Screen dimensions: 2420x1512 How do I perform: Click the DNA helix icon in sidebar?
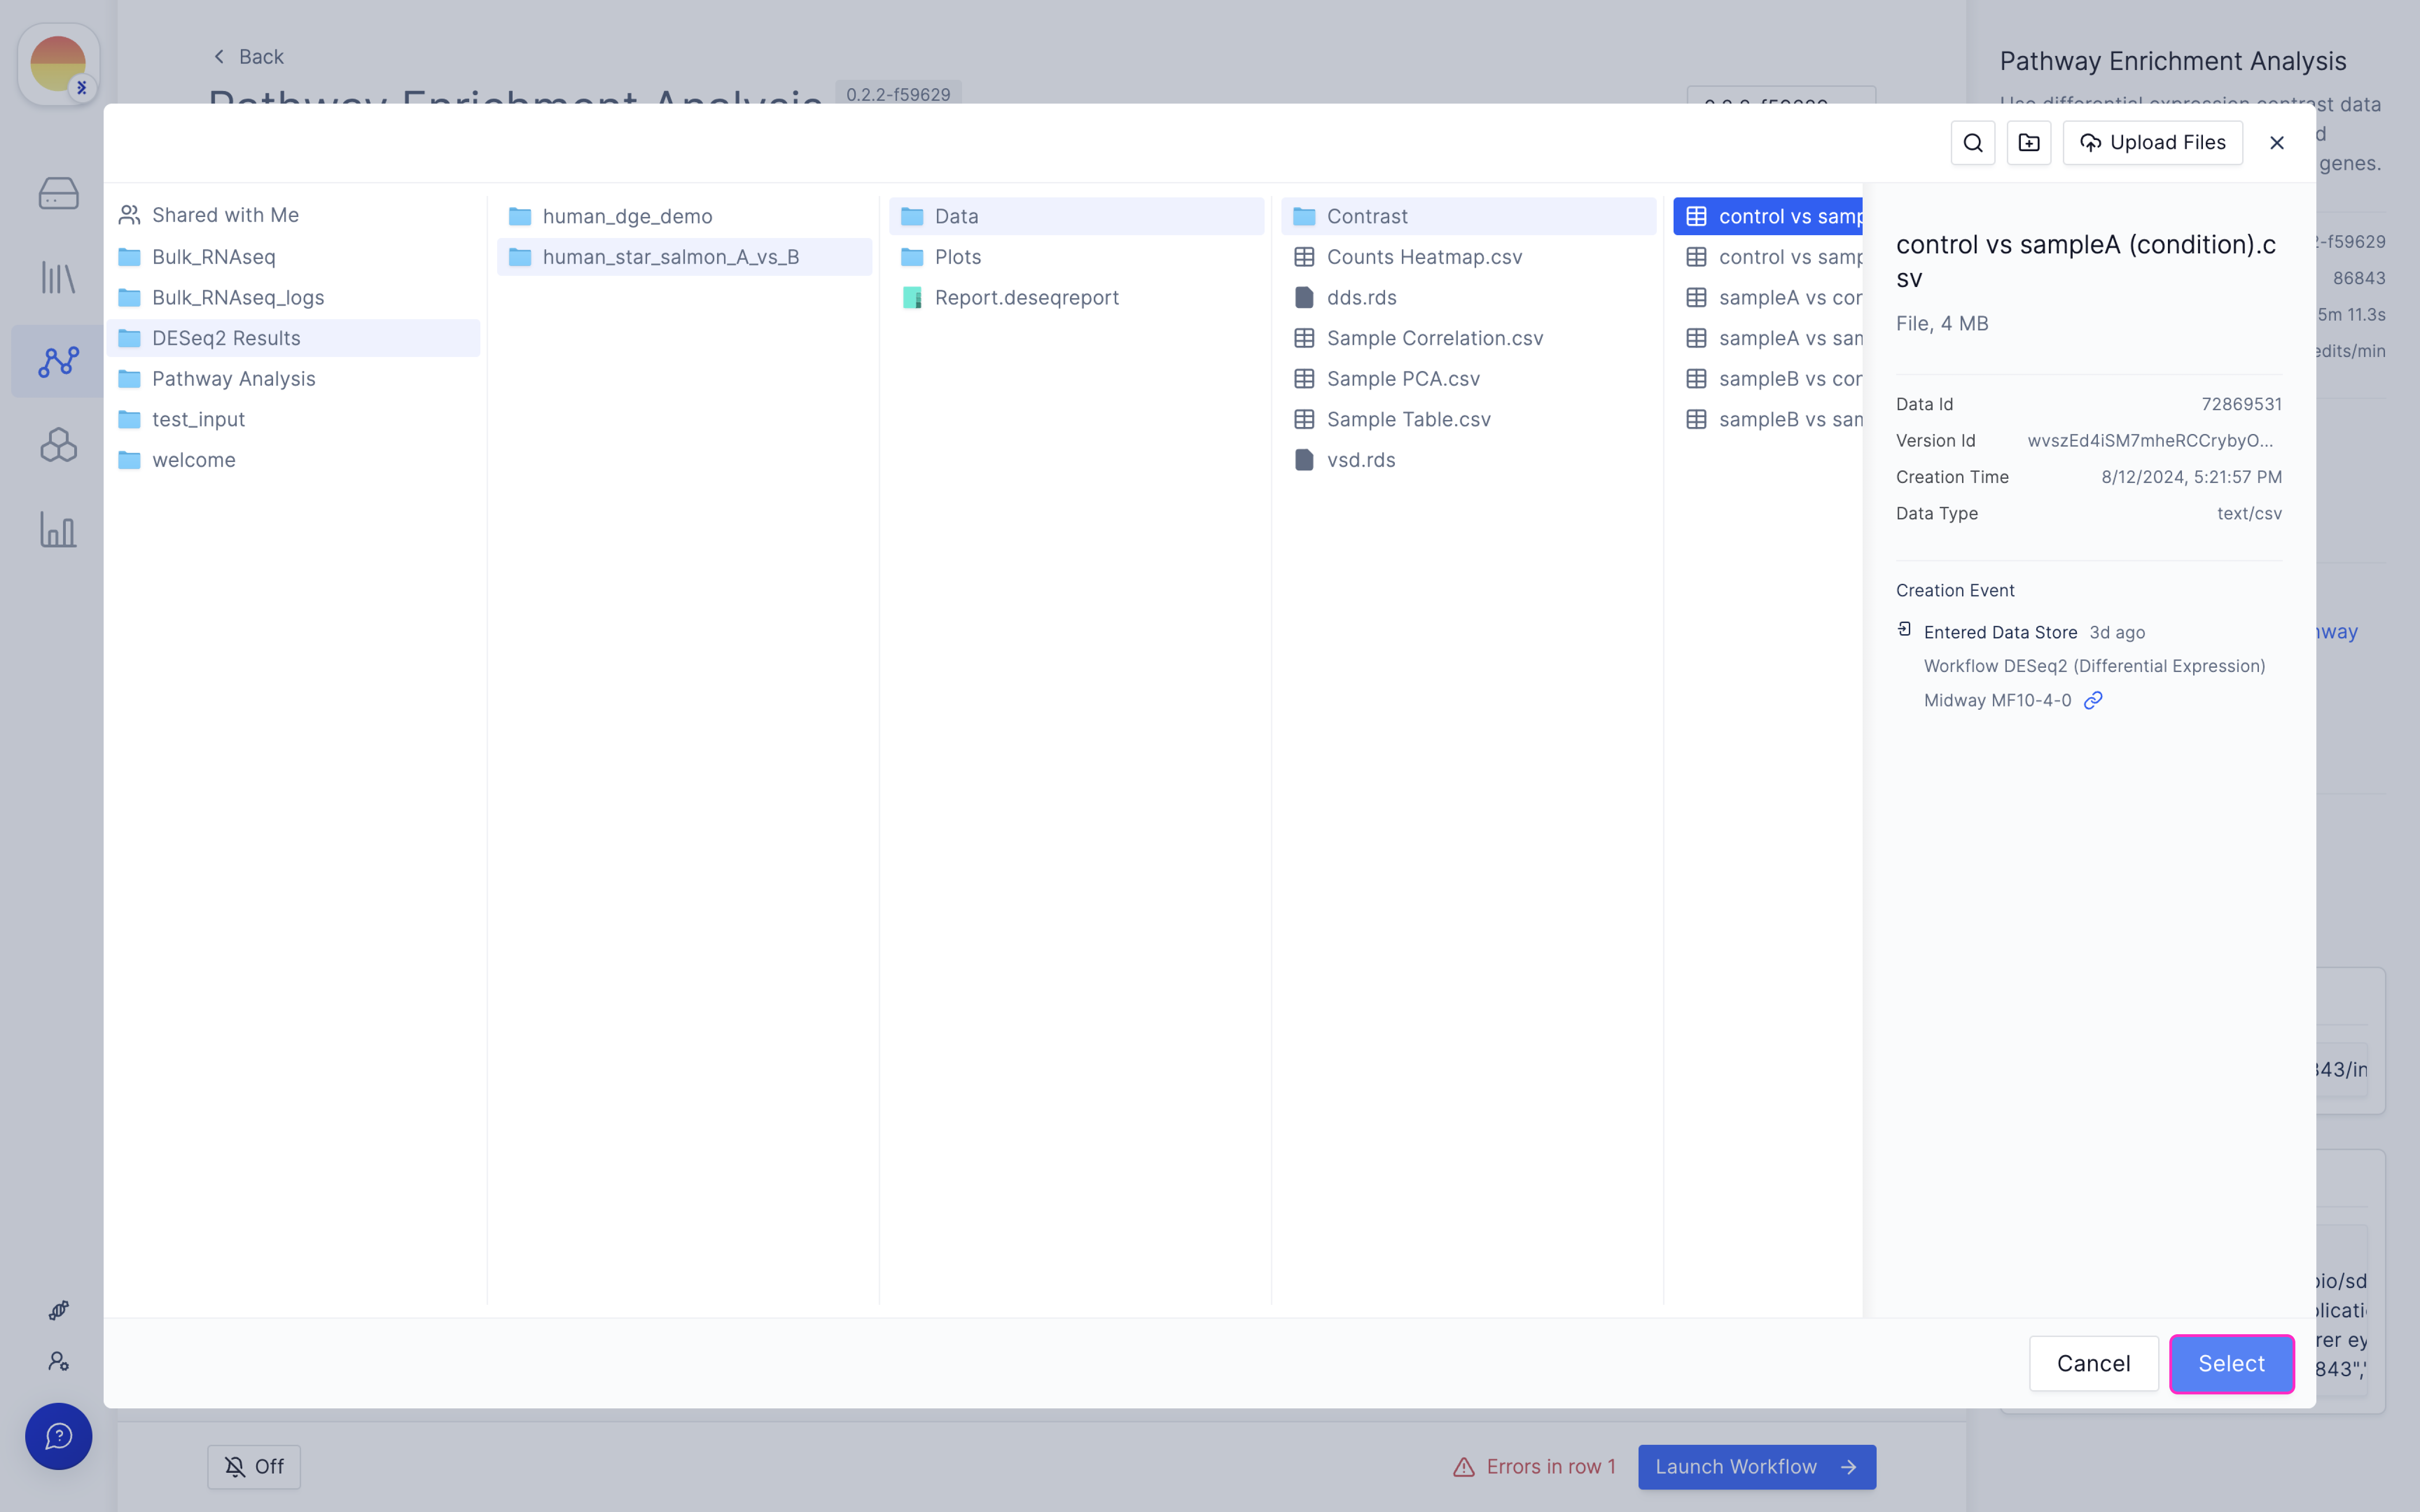pyautogui.click(x=58, y=1310)
